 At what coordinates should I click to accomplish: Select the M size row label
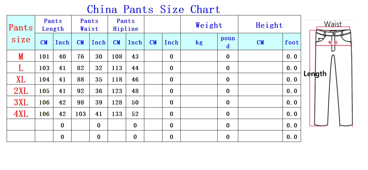pyautogui.click(x=21, y=56)
